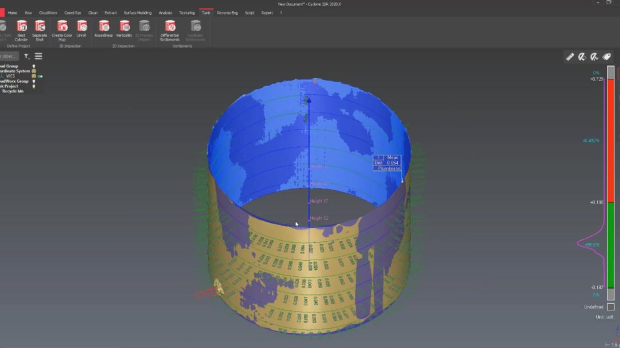Image resolution: width=620 pixels, height=348 pixels.
Task: Toggle visibility bulb for Tank Project
Action: (x=34, y=86)
